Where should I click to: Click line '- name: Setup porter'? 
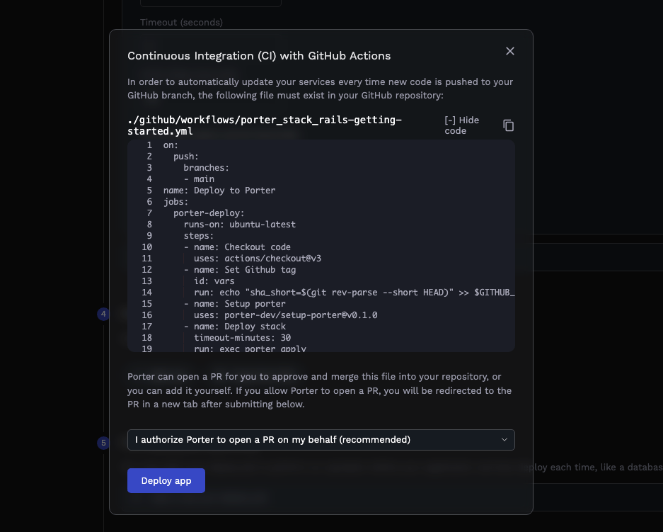point(235,304)
